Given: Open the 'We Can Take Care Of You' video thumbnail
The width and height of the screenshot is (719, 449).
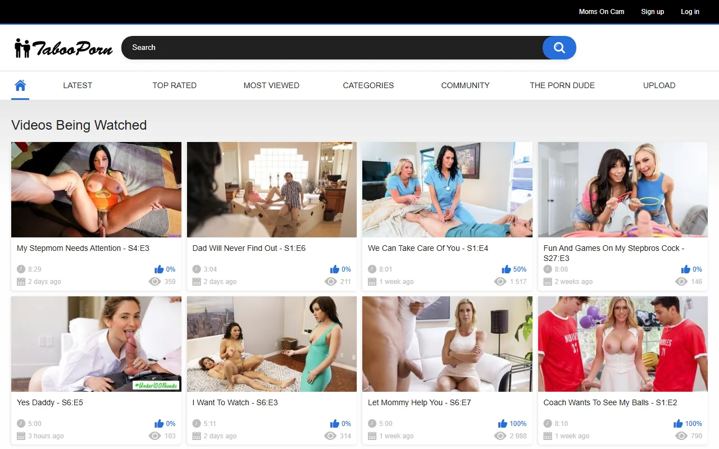Looking at the screenshot, I should [x=447, y=190].
